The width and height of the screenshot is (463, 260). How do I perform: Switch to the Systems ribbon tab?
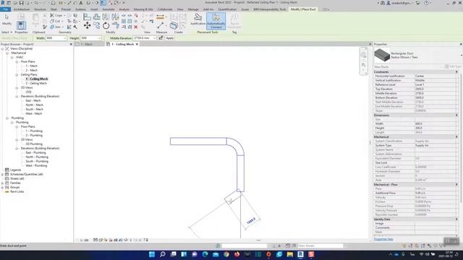click(80, 9)
